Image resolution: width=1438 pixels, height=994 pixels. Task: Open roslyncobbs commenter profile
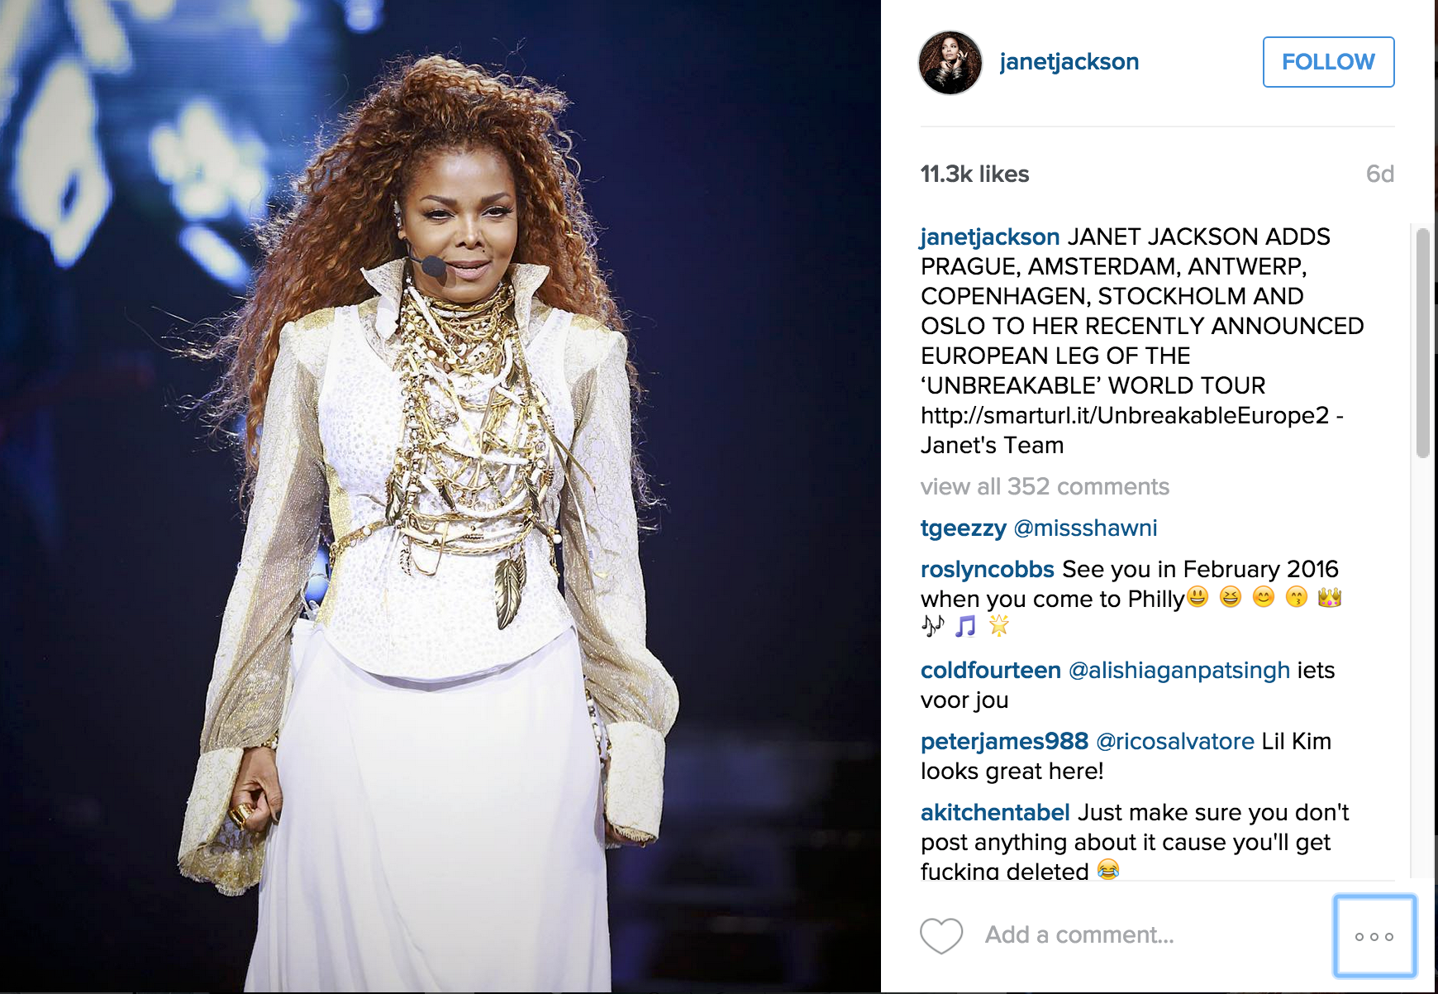[x=988, y=569]
